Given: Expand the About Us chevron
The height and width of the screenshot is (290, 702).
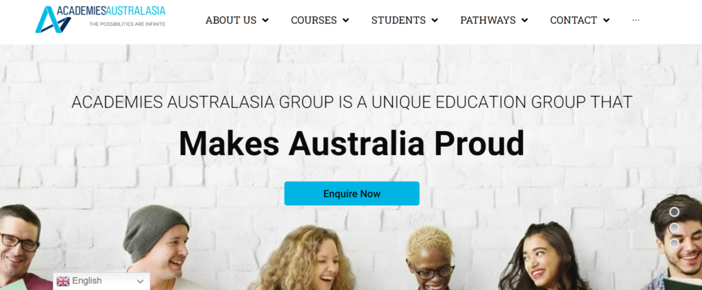Looking at the screenshot, I should click(x=265, y=20).
